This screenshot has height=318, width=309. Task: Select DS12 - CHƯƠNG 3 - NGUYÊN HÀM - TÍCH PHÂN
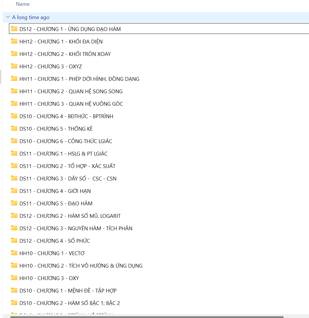76,229
